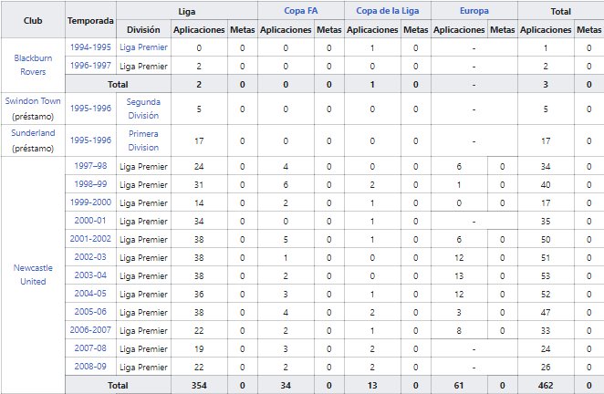Open the 2000-01 season link
Image resolution: width=604 pixels, height=394 pixels.
[x=90, y=221]
